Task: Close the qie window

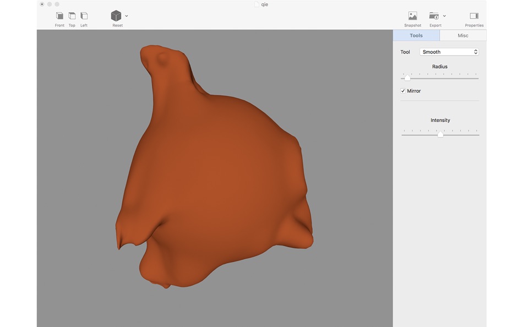Action: click(42, 4)
